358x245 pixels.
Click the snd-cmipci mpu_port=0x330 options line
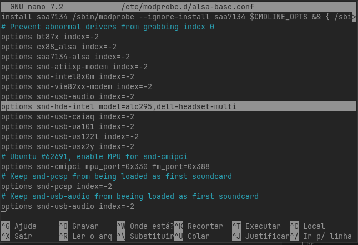105,166
